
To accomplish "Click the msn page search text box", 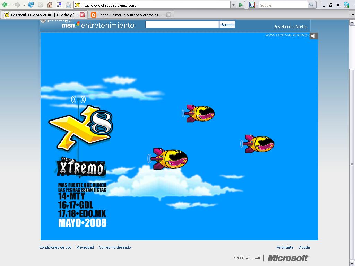I will tap(182, 25).
